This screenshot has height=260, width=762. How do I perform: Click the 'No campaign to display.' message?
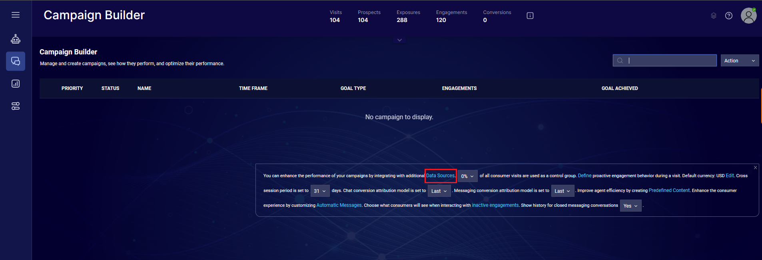pos(399,117)
